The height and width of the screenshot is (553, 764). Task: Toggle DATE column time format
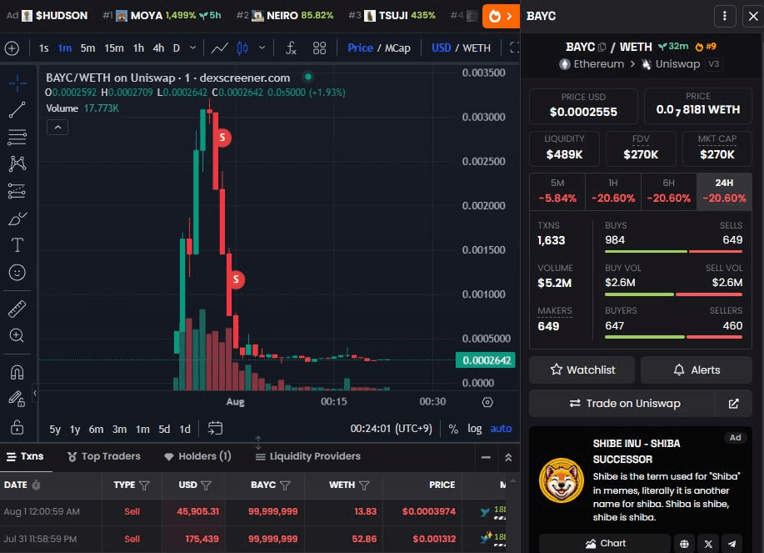point(36,485)
